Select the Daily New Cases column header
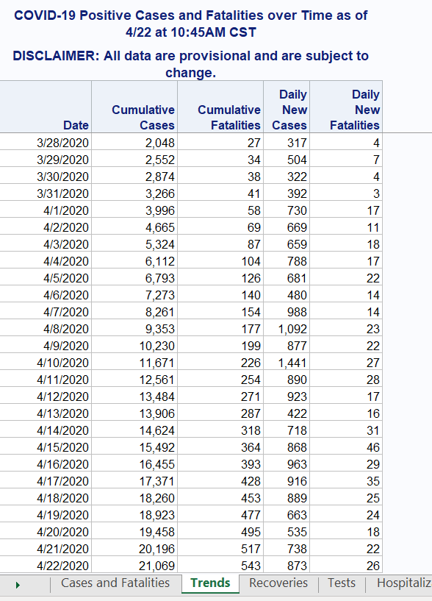The image size is (432, 601). click(287, 107)
